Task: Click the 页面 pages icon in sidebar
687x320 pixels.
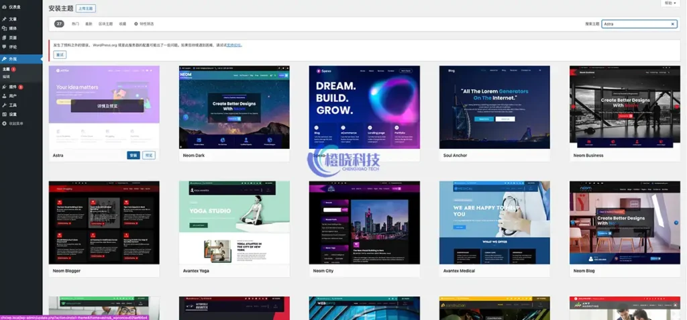Action: click(x=4, y=38)
